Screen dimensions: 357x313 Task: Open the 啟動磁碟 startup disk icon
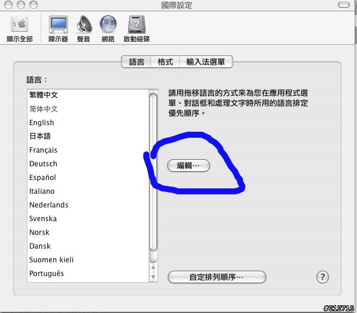[137, 29]
